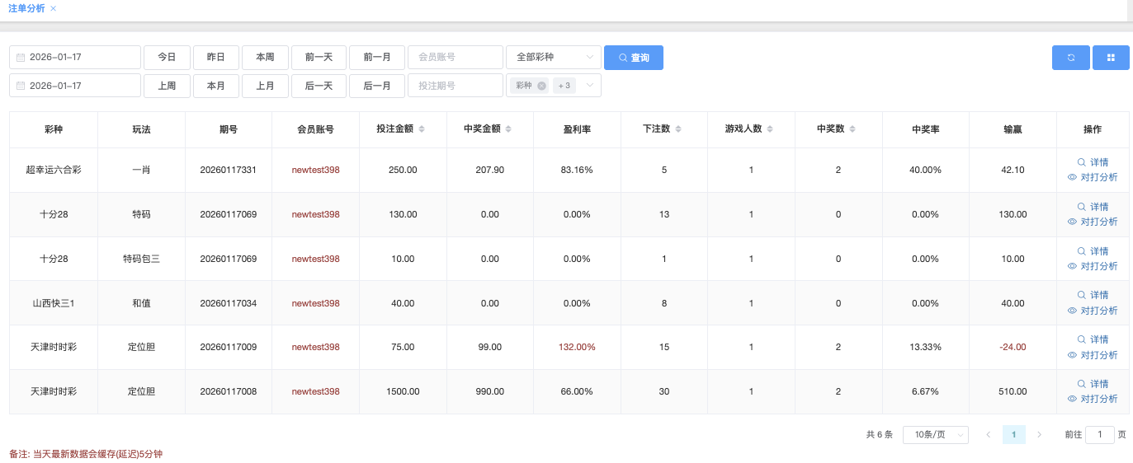Click the 会员账号 input field

[x=455, y=58]
